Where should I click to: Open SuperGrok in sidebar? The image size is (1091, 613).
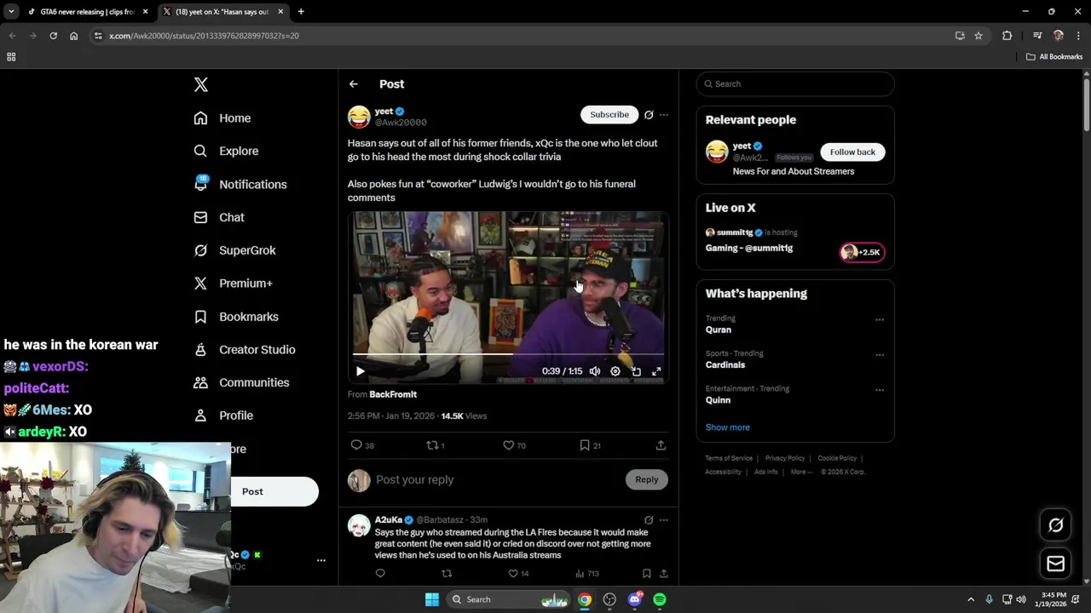pyautogui.click(x=234, y=250)
